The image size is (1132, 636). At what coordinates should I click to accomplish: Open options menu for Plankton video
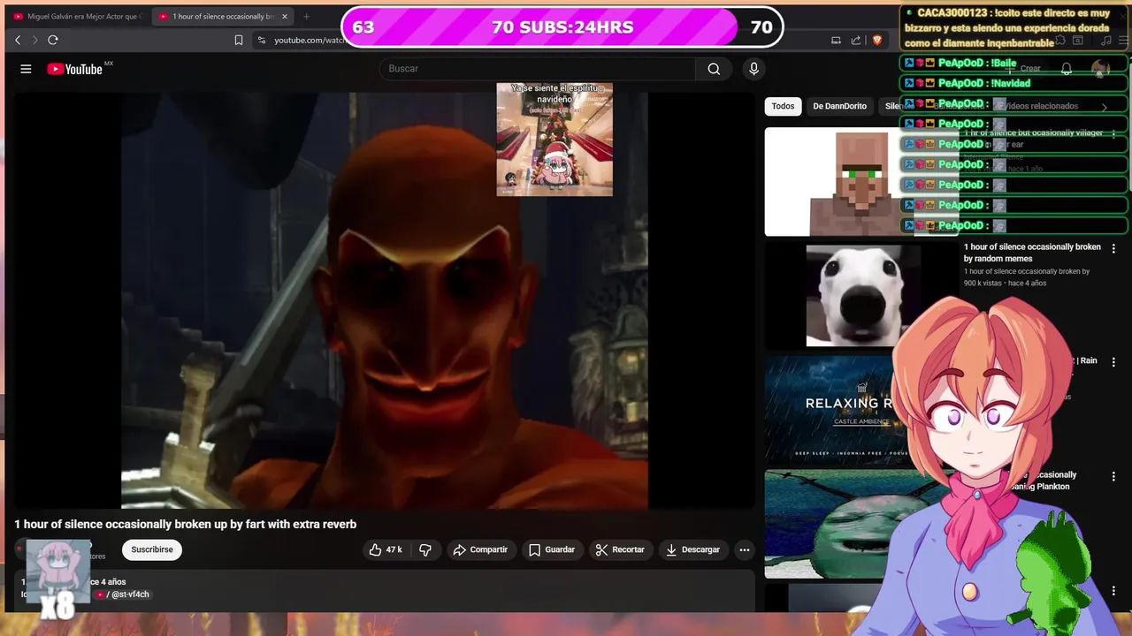tap(1113, 476)
